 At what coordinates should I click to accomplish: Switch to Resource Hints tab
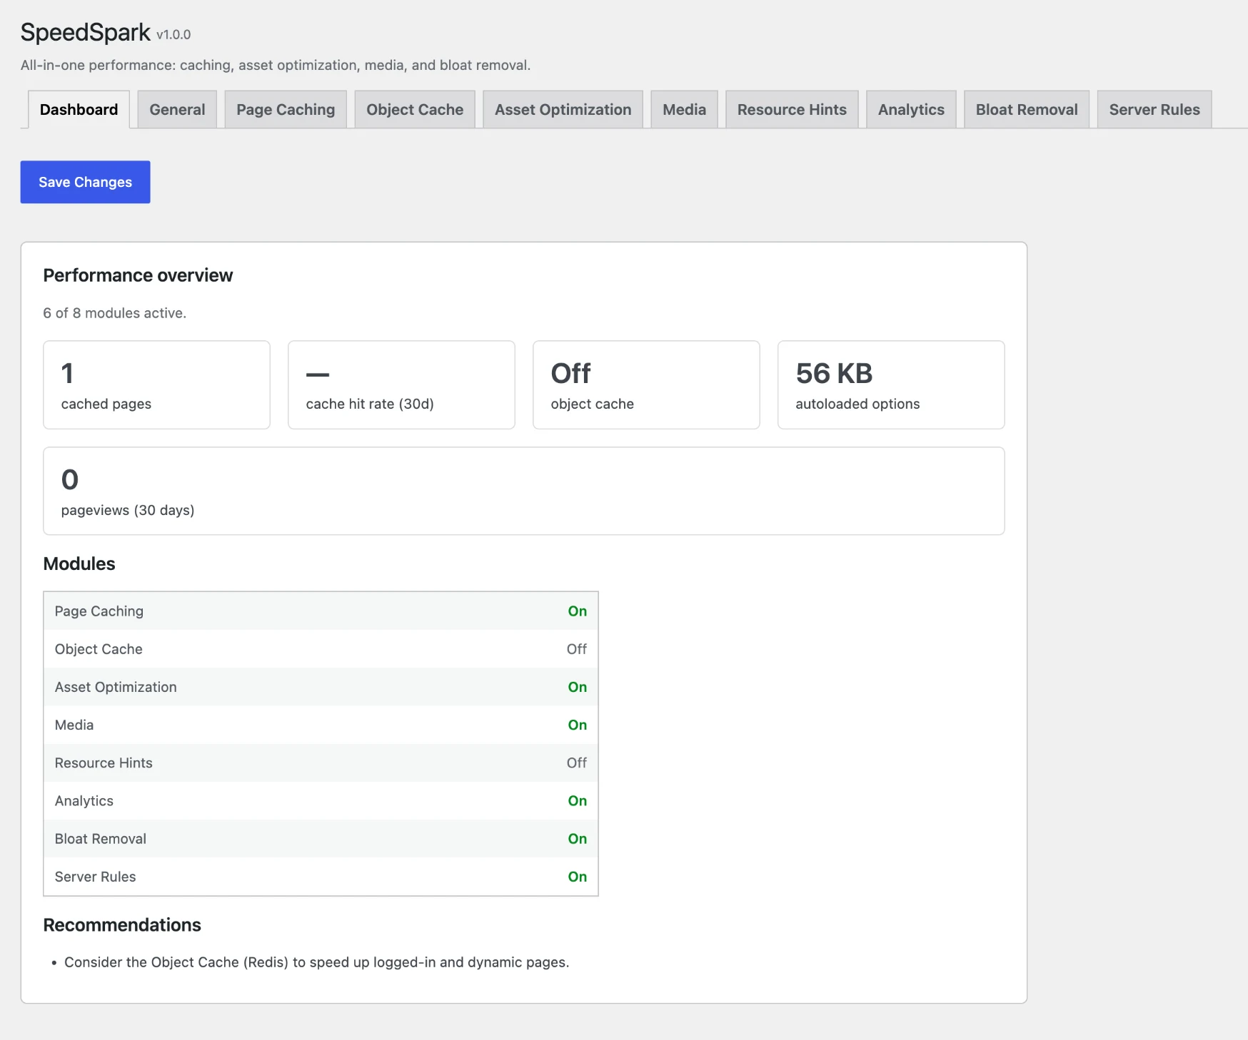pos(792,110)
